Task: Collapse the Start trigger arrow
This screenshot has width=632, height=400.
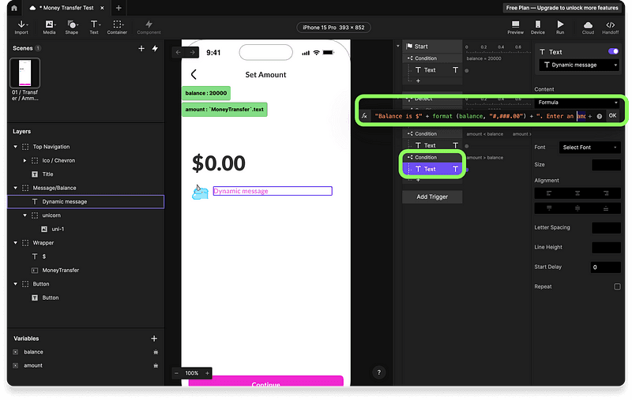Action: (x=398, y=47)
